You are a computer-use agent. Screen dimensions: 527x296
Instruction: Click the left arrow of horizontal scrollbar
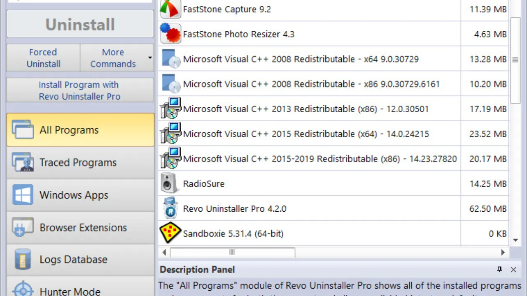(x=164, y=252)
